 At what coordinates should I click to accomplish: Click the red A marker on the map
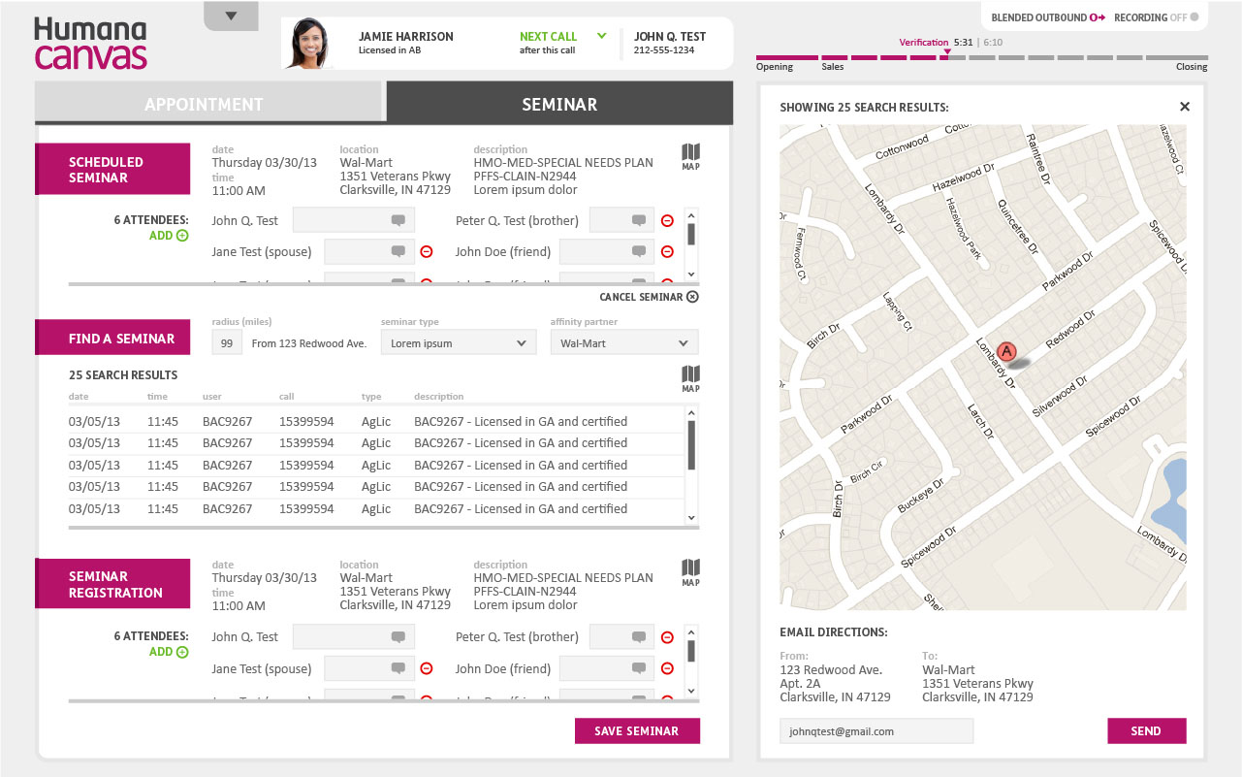(x=1006, y=350)
